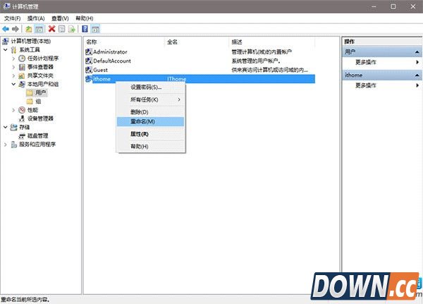Click the Guest account description text

[269, 70]
